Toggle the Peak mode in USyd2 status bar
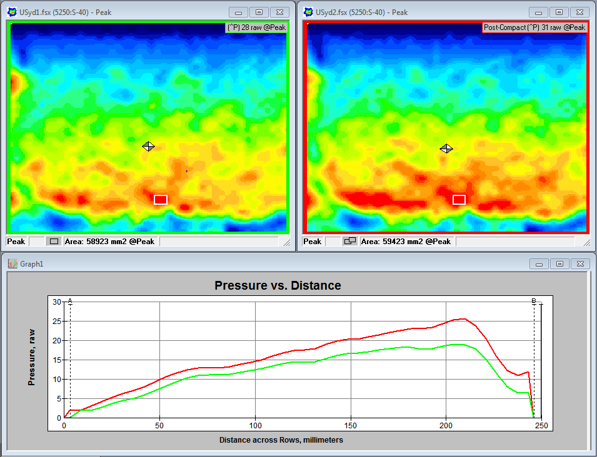 tap(312, 242)
